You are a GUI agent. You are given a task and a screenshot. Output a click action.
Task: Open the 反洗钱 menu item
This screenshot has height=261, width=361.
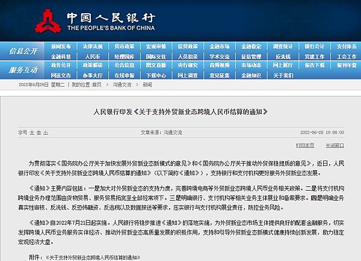283,57
